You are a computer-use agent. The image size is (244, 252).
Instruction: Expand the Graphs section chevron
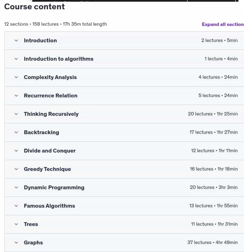(16, 243)
